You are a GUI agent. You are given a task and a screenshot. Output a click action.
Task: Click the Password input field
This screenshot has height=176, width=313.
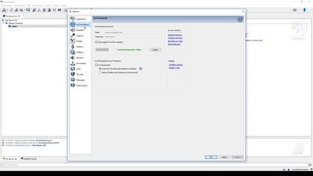pos(133,37)
